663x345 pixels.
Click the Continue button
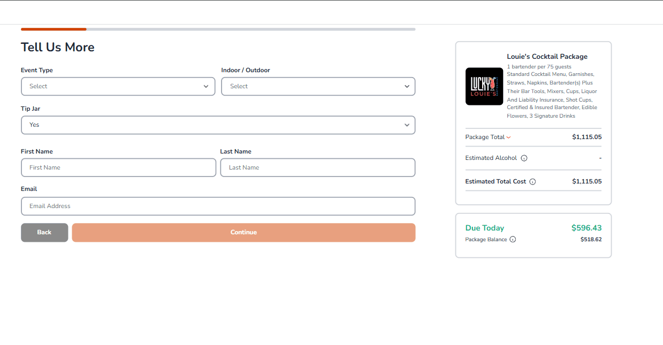[x=243, y=232]
